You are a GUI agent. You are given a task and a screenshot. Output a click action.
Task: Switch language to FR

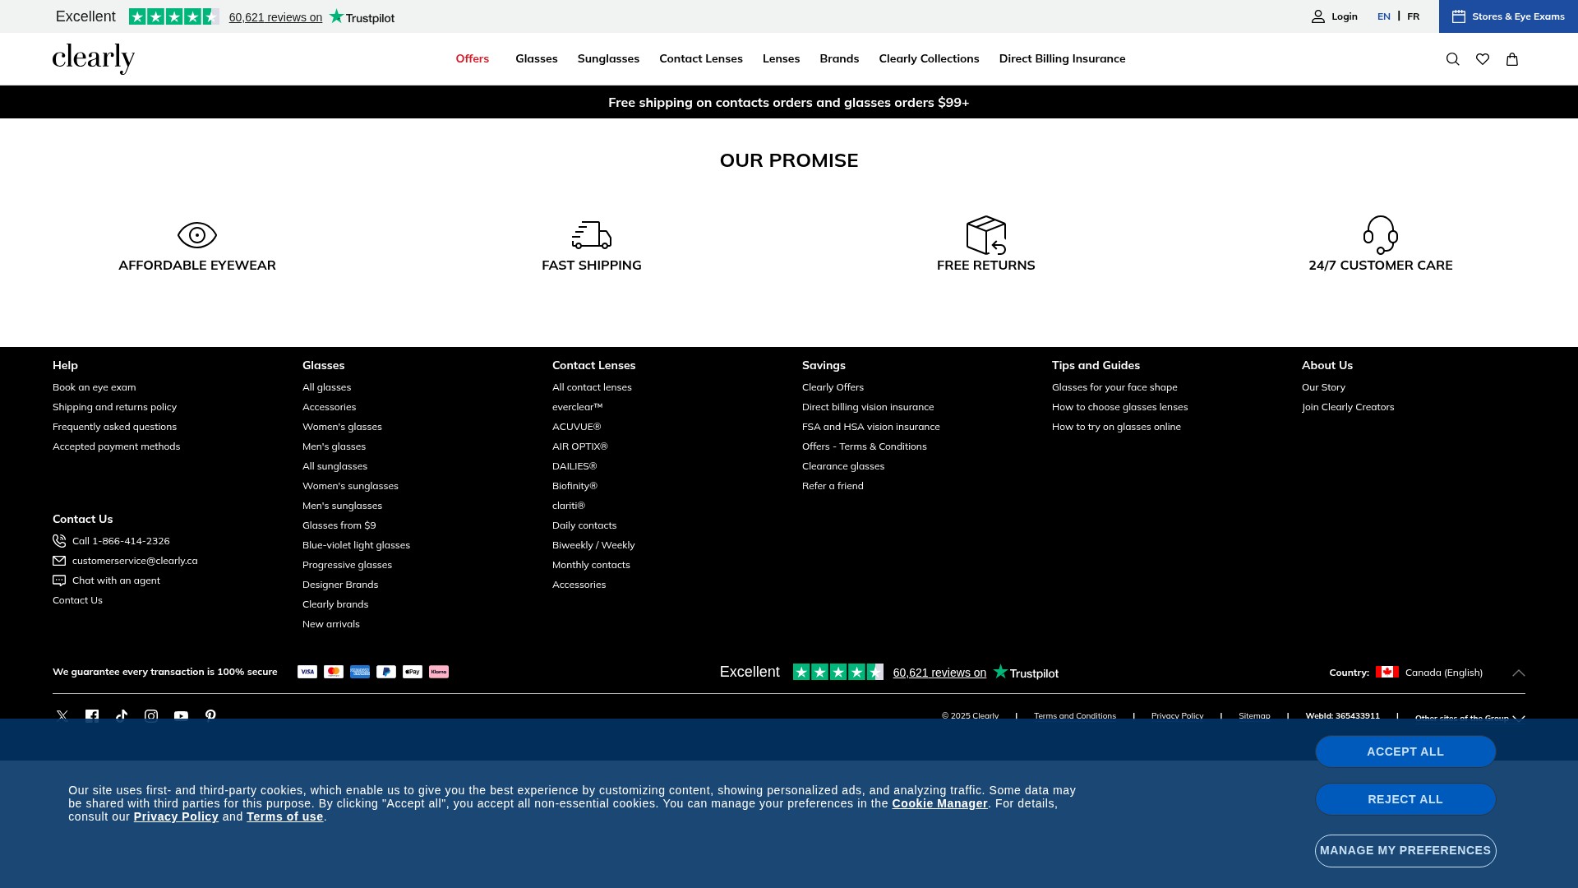1413,16
